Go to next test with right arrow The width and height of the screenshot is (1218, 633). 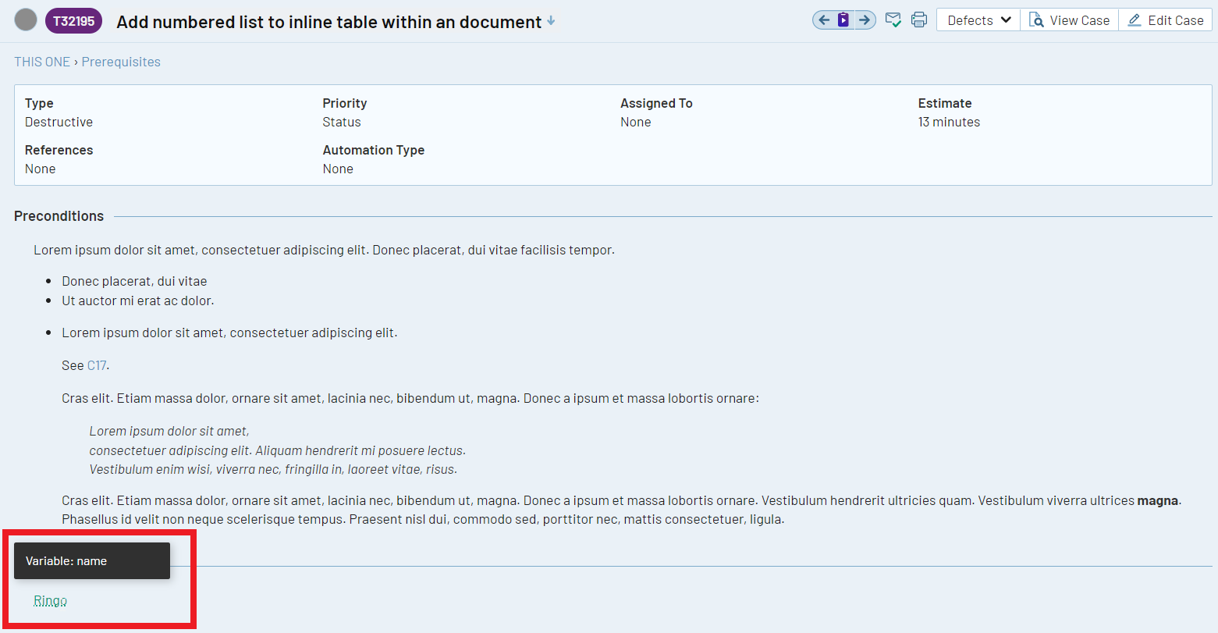click(865, 20)
